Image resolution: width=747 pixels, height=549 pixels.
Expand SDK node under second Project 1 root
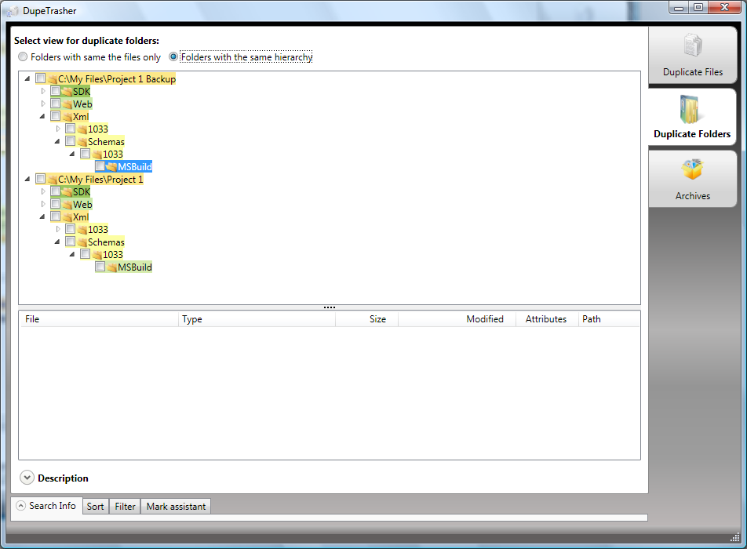click(x=43, y=191)
